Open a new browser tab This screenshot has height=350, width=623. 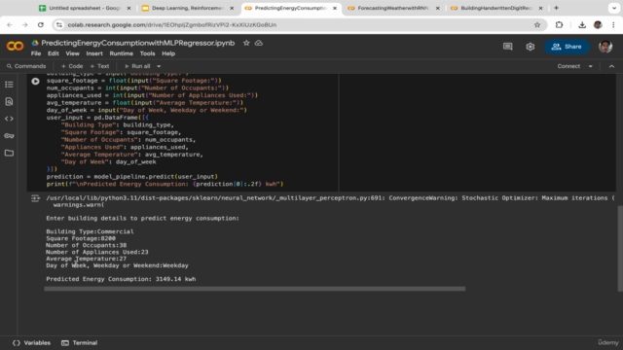[x=556, y=8]
